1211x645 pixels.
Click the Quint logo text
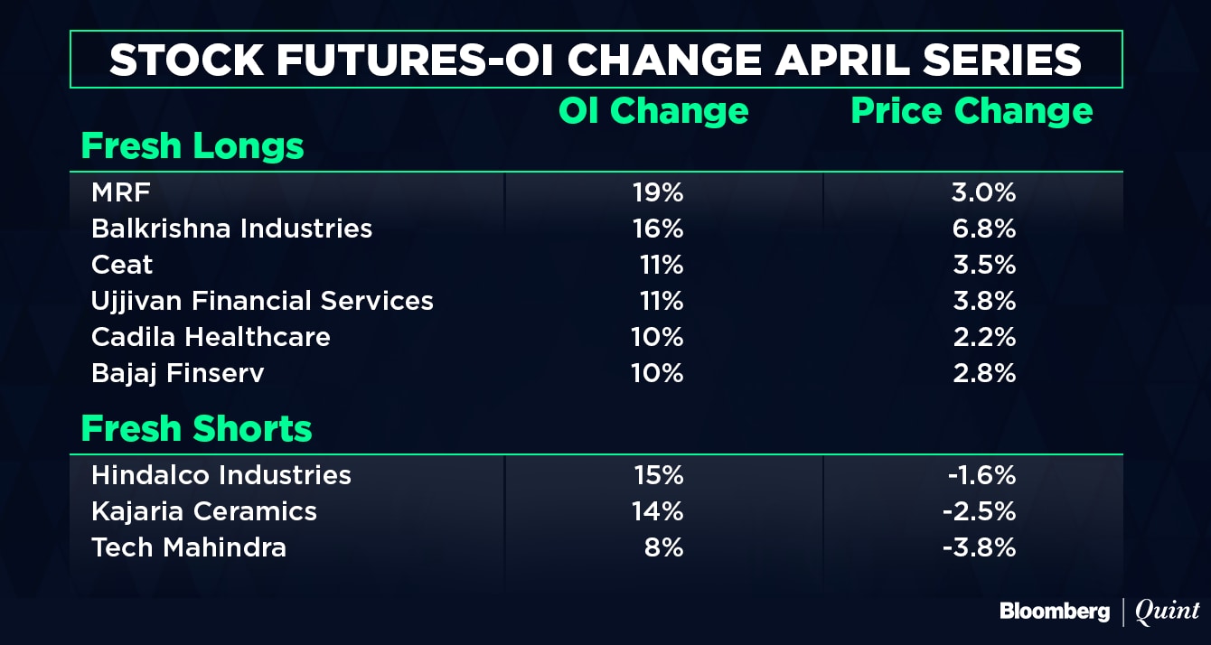(x=1167, y=612)
